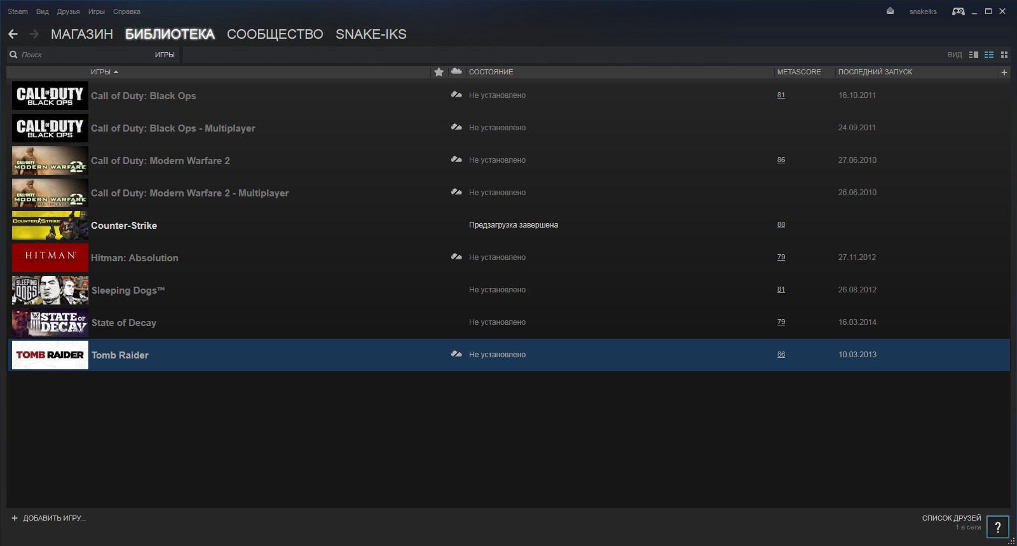
Task: Add a column with the plus icon
Action: 1004,72
